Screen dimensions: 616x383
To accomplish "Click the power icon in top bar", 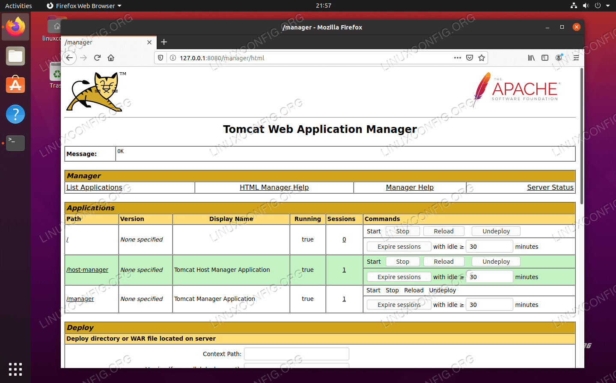I will click(598, 6).
